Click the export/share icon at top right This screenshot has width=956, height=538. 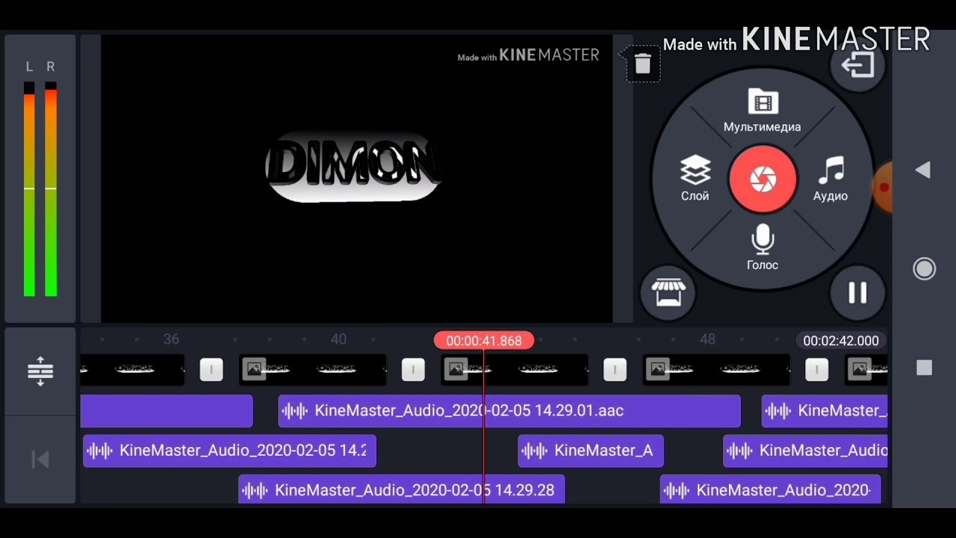point(857,65)
